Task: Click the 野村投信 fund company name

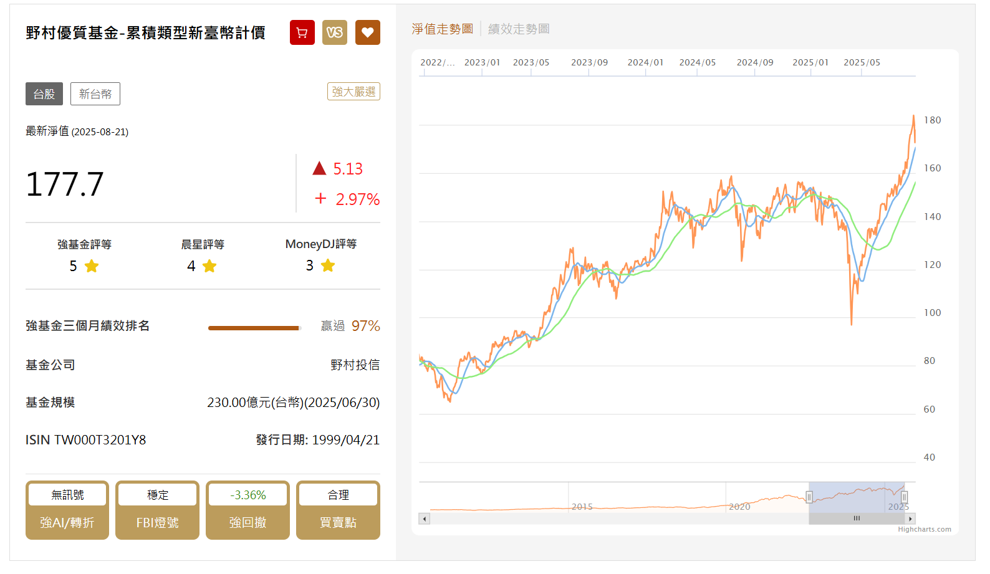Action: click(355, 365)
